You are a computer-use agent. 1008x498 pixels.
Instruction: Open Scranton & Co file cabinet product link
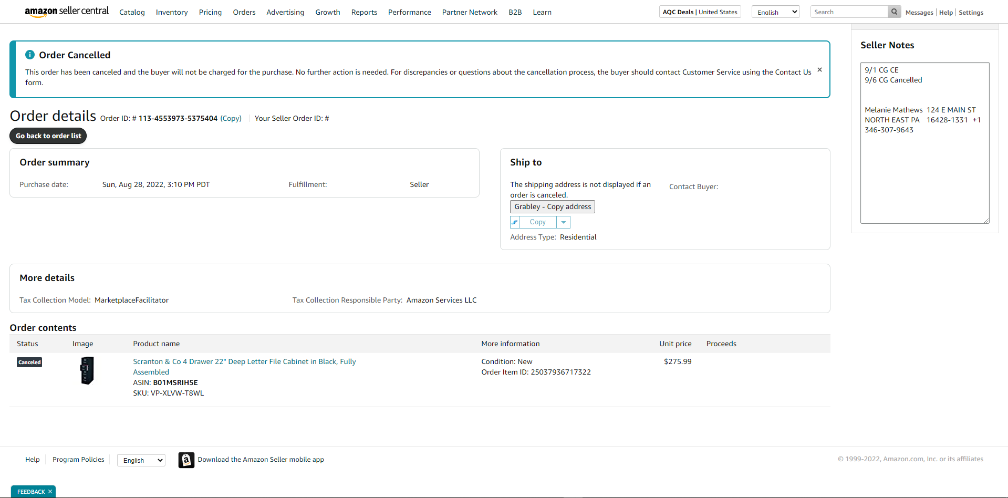pos(244,367)
